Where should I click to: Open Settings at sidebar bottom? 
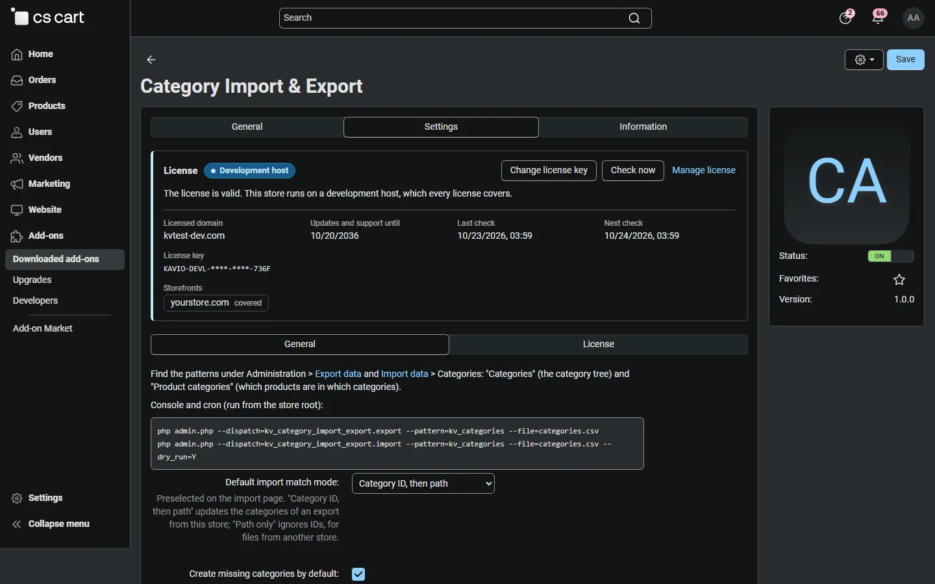coord(37,498)
